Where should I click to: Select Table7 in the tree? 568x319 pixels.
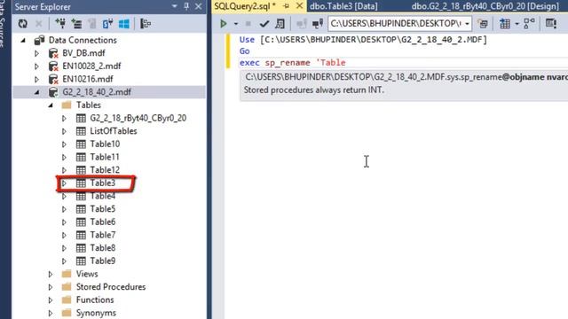point(103,236)
